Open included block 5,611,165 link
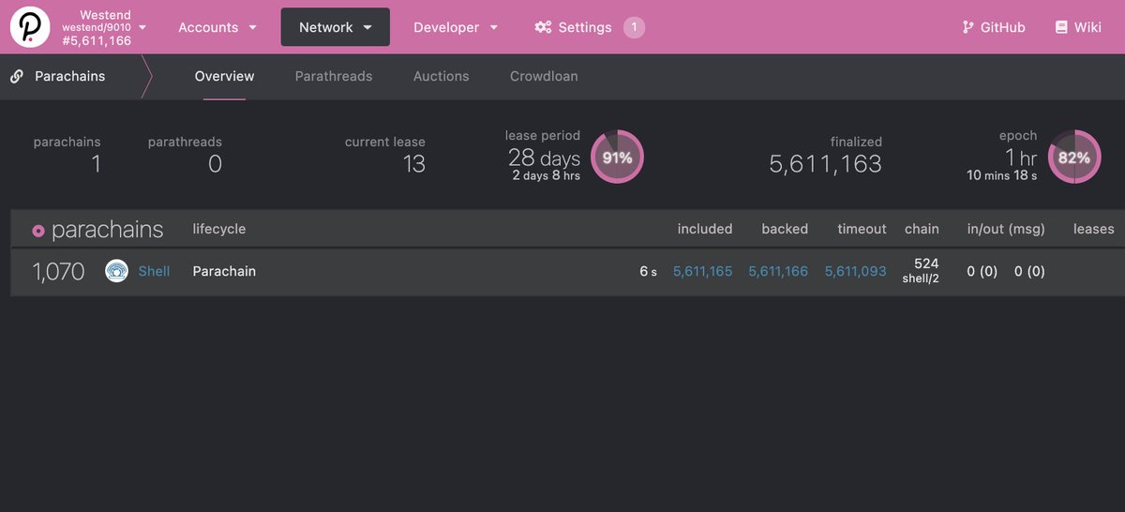The height and width of the screenshot is (512, 1125). [703, 271]
